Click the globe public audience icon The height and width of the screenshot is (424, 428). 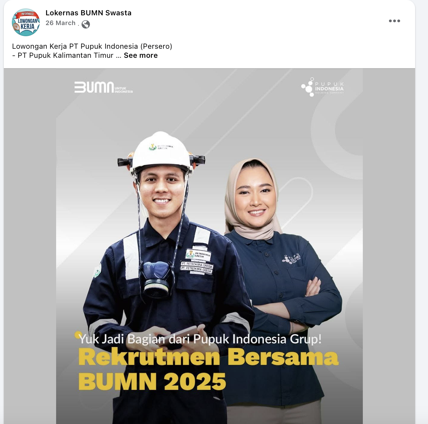86,24
